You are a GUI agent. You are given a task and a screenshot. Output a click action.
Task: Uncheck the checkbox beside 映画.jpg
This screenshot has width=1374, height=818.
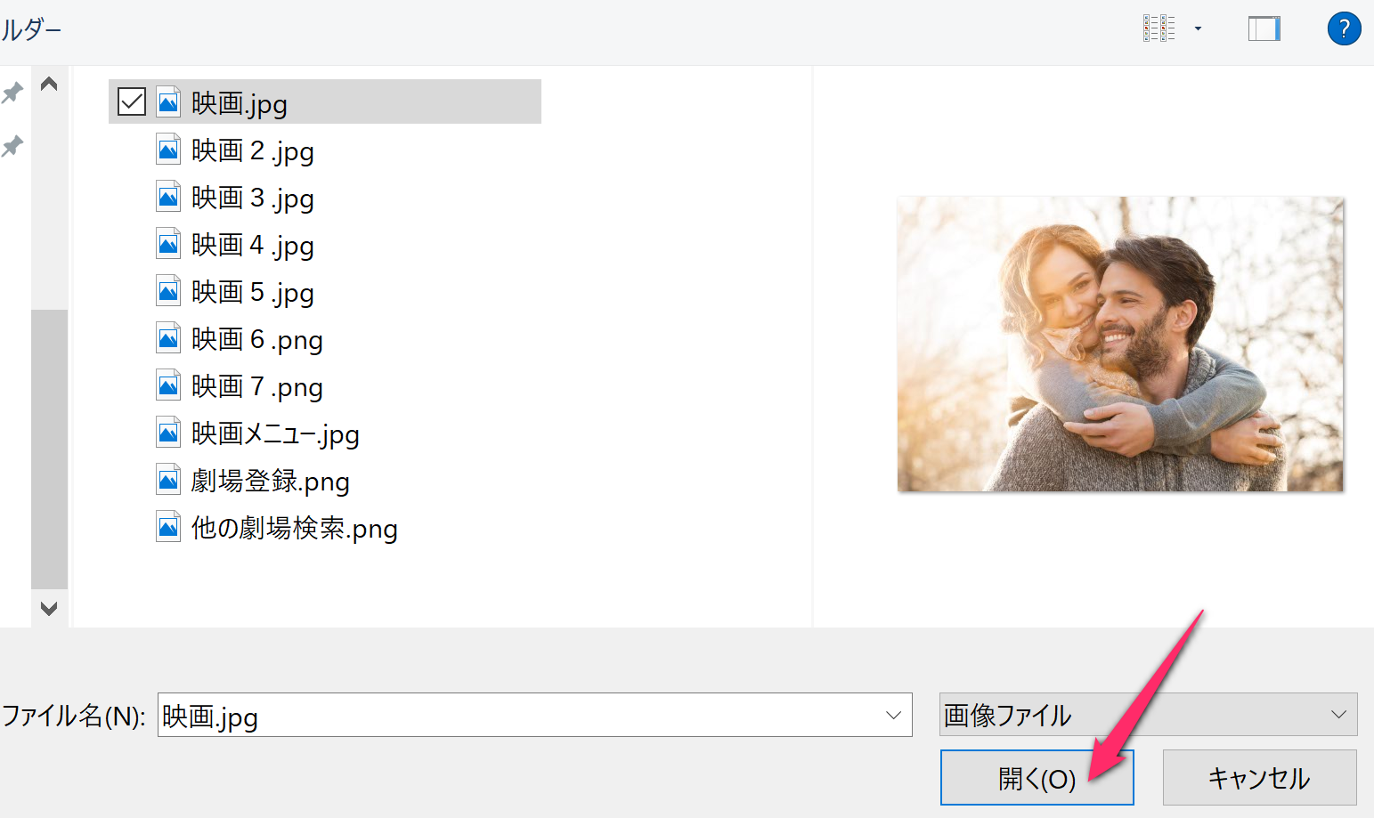pyautogui.click(x=132, y=101)
